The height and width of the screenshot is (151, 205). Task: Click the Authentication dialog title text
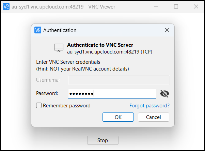click(60, 30)
